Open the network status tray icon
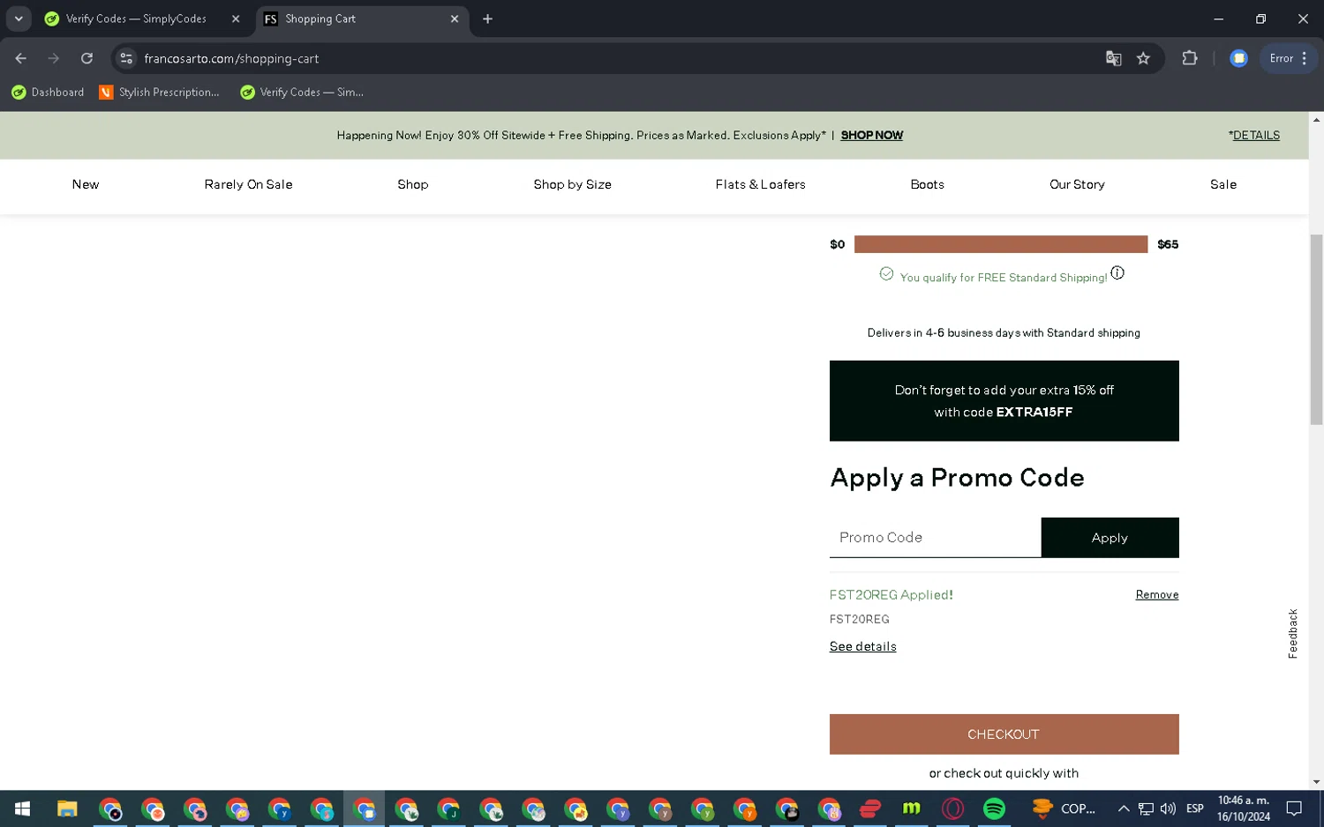This screenshot has width=1324, height=827. (x=1146, y=808)
